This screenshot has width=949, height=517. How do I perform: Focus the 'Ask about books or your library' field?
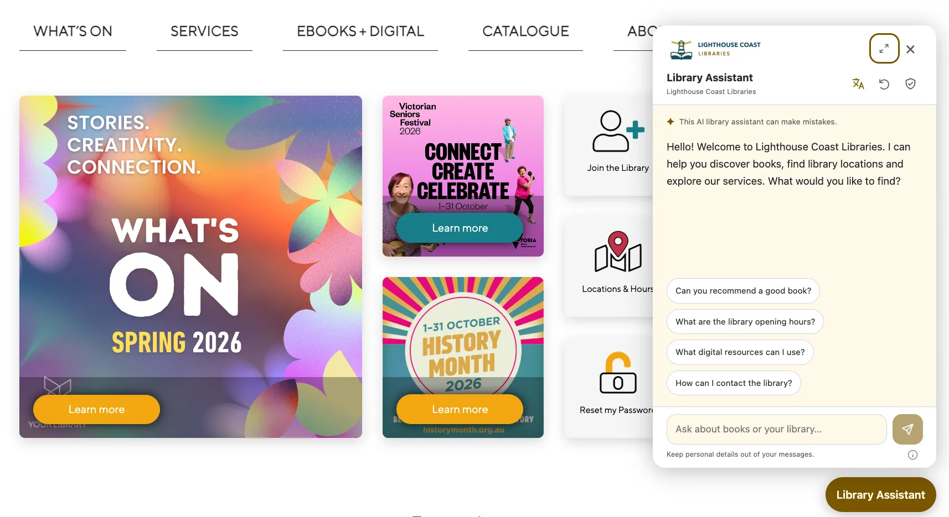click(776, 429)
